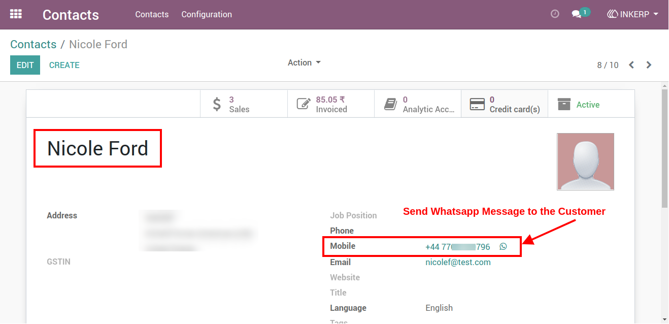Click the CREATE button

[x=64, y=65]
